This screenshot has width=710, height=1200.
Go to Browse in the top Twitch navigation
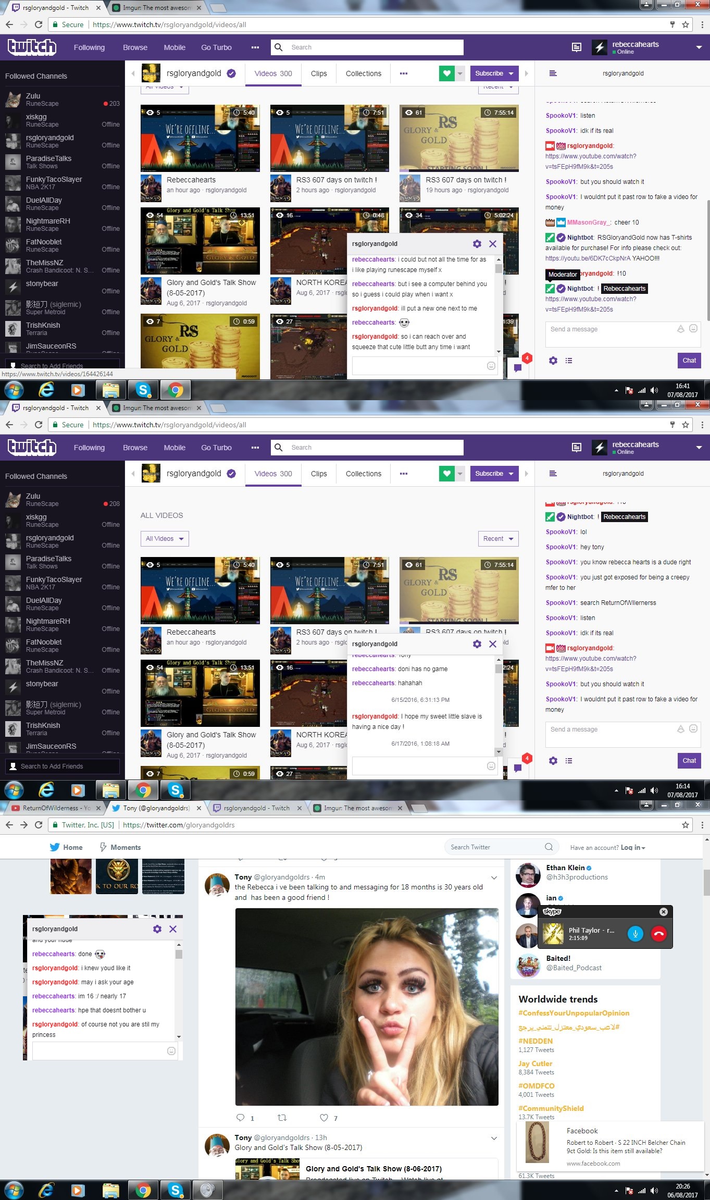[x=135, y=47]
